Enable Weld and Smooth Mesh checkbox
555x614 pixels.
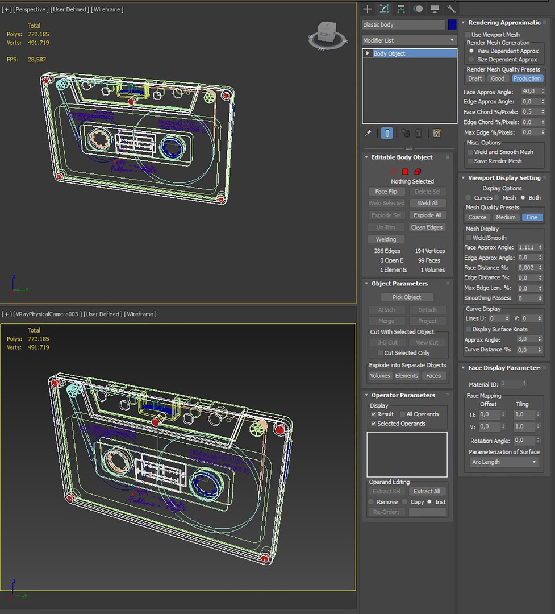click(x=470, y=152)
